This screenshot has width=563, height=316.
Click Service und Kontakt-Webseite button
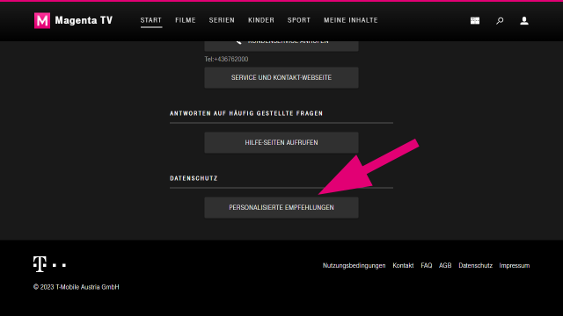[x=281, y=77]
